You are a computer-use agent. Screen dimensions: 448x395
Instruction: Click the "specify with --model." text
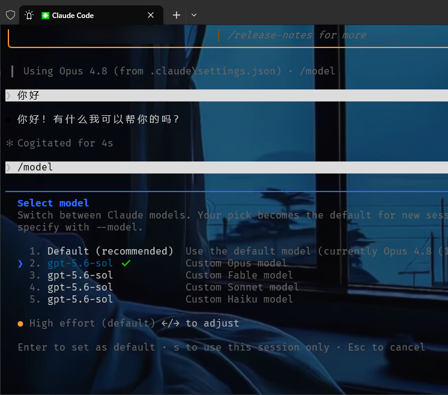pyautogui.click(x=80, y=228)
